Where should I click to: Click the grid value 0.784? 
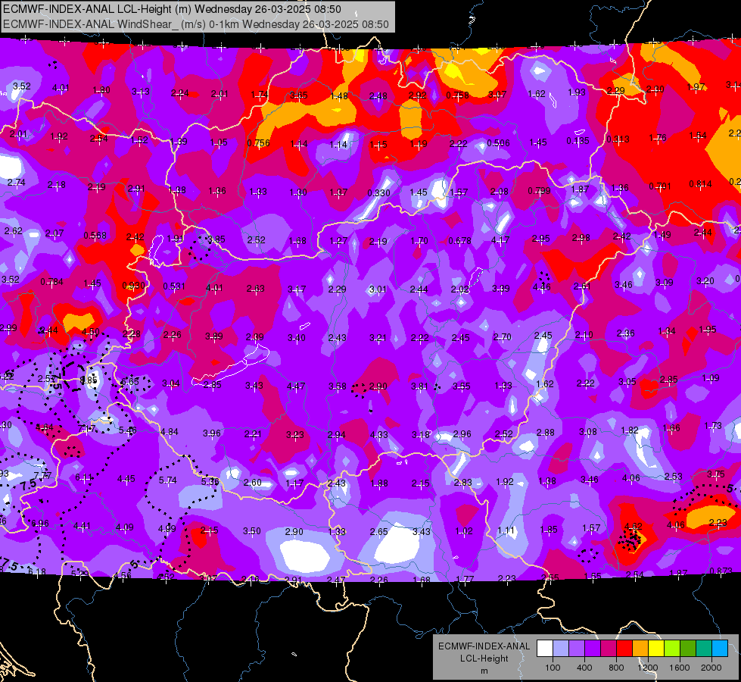pos(51,282)
